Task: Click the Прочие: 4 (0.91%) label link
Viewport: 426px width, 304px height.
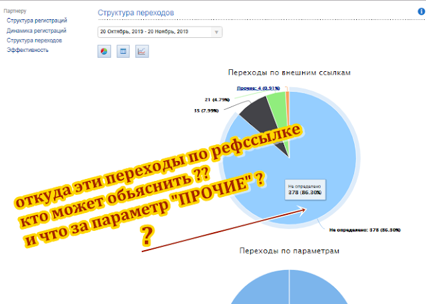Action: 258,88
